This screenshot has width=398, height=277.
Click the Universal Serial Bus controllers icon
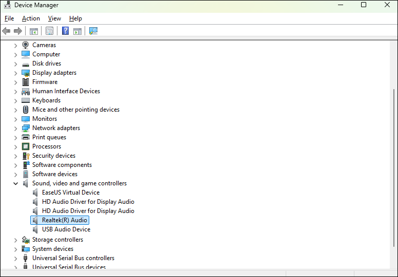click(25, 258)
